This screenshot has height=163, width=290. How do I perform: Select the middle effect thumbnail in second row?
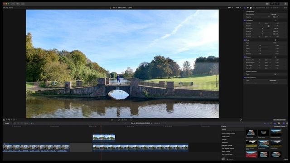click(263, 144)
